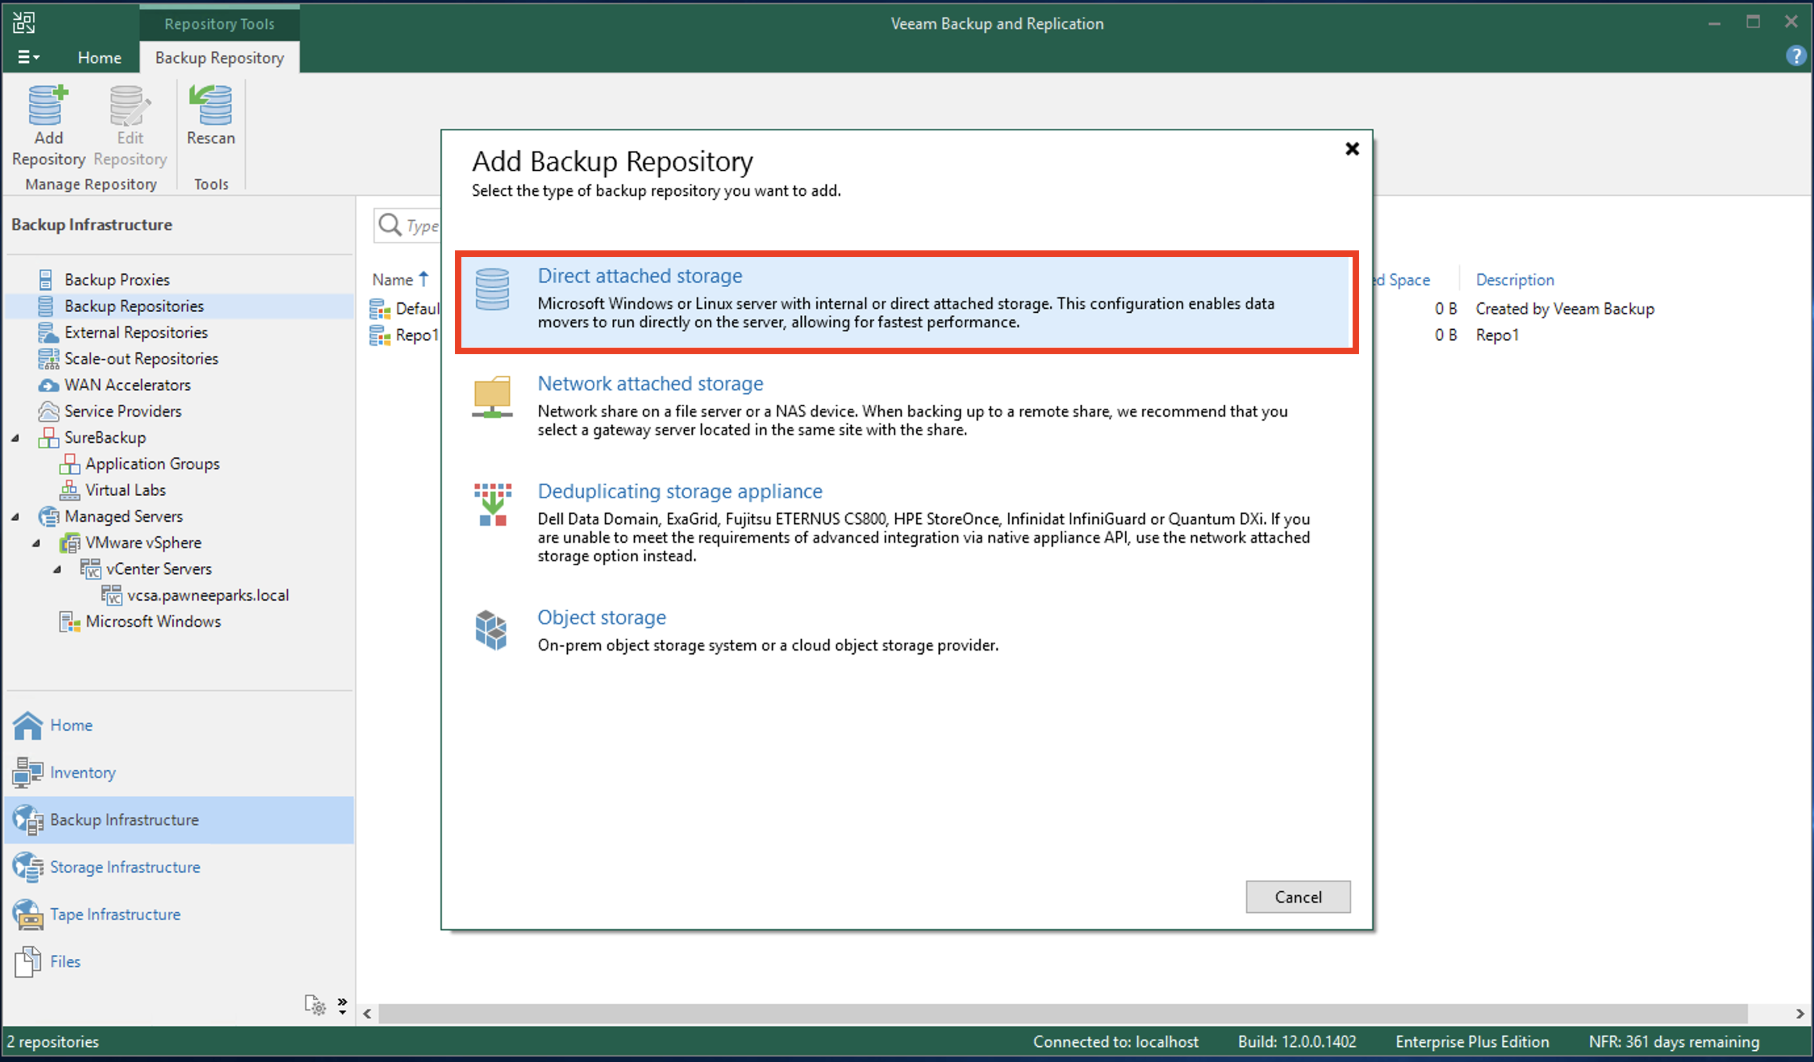
Task: Click "Created by Veeam Backup" description cell
Action: point(1565,308)
